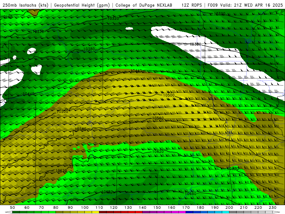Click the bright red 130–140 kts legend swatch
This screenshot has width=285, height=214.
(135, 212)
